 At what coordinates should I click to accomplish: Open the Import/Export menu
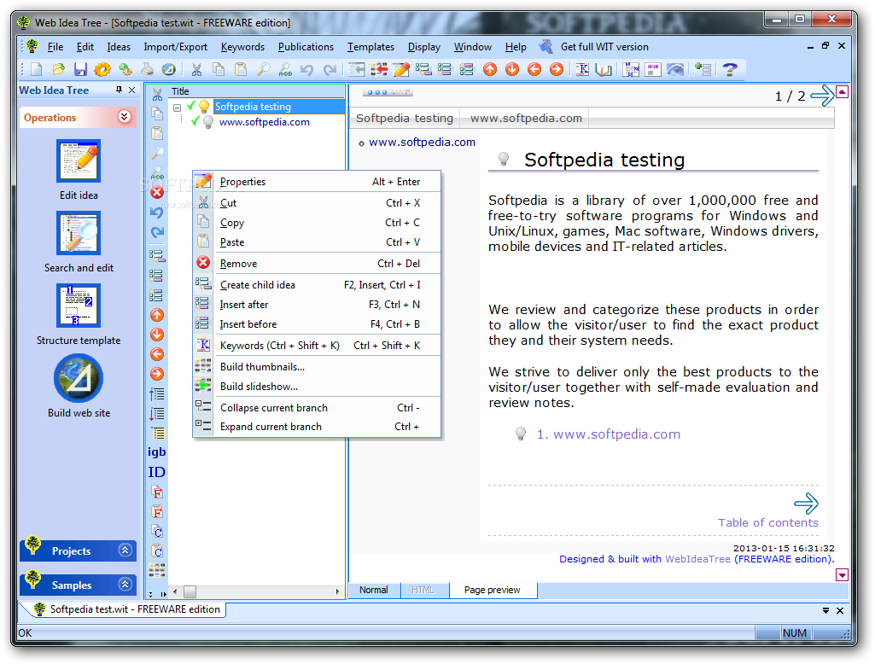(x=175, y=47)
